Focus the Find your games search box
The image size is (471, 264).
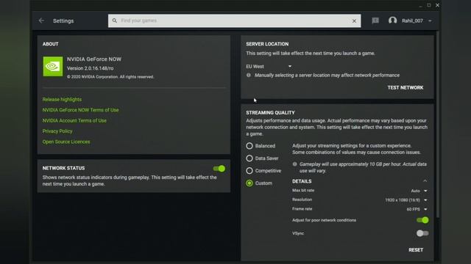pos(234,21)
